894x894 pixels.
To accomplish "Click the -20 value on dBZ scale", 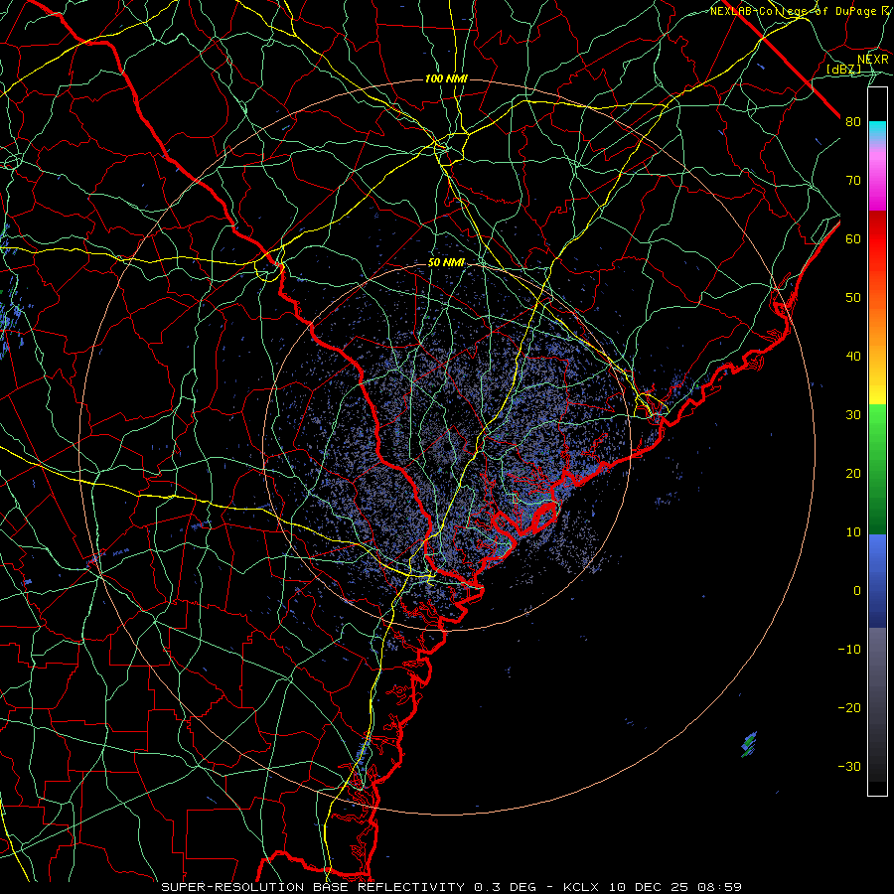I will coord(849,708).
